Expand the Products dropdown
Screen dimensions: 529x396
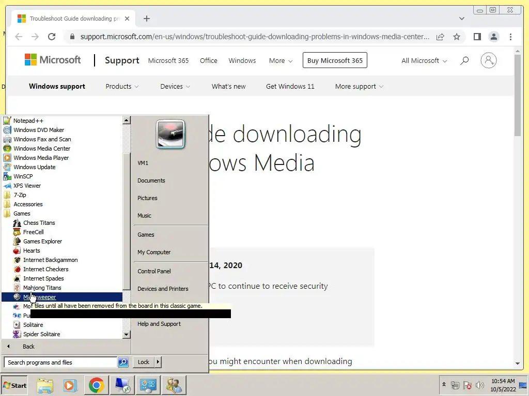tap(122, 87)
